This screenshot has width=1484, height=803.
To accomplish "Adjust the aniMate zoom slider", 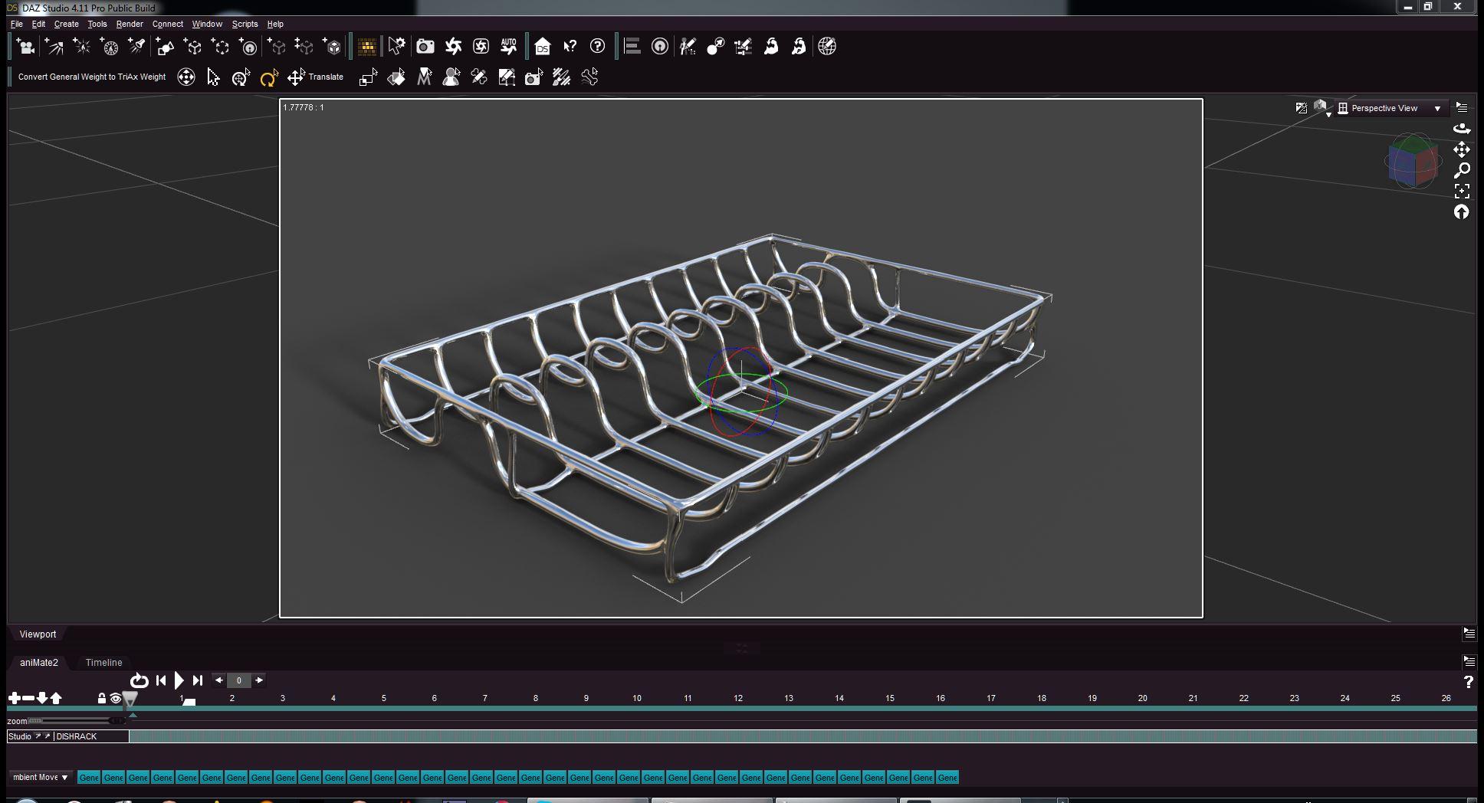I will pyautogui.click(x=77, y=721).
